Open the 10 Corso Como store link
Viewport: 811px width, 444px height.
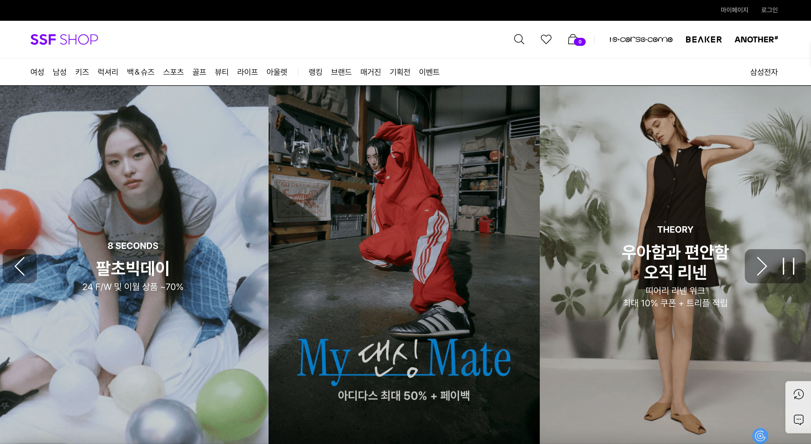point(641,40)
